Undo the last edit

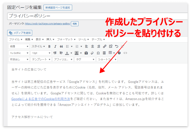[x=117, y=46]
